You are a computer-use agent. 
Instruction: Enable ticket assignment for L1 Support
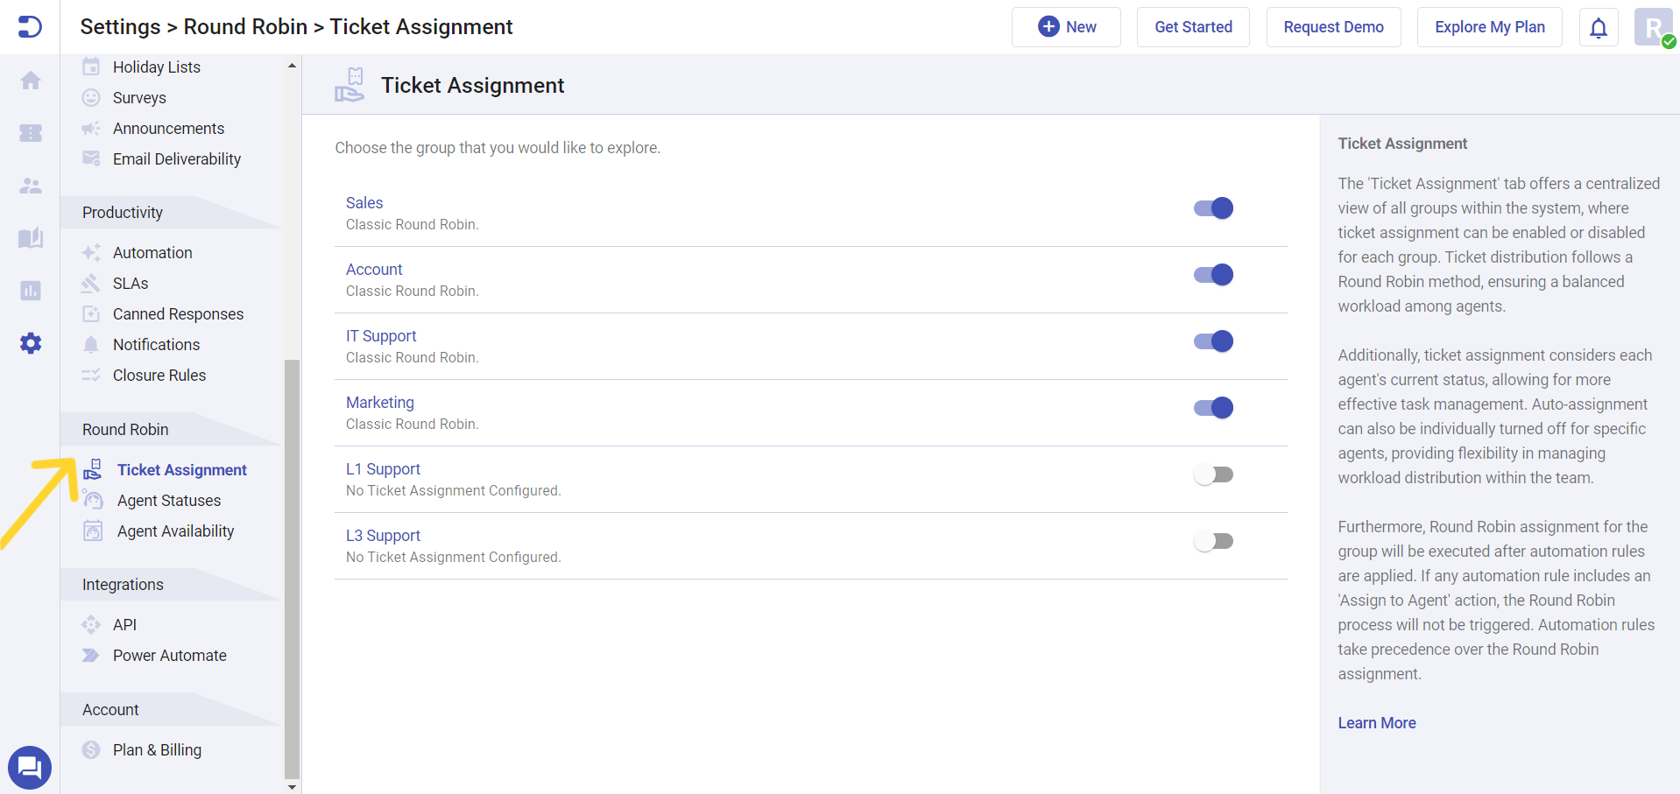(1214, 474)
